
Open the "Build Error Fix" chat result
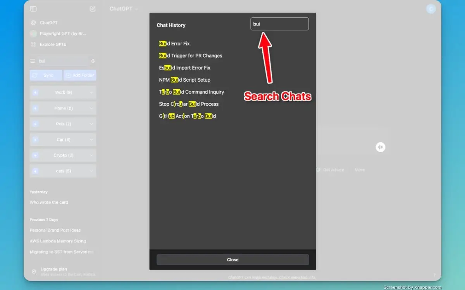174,44
